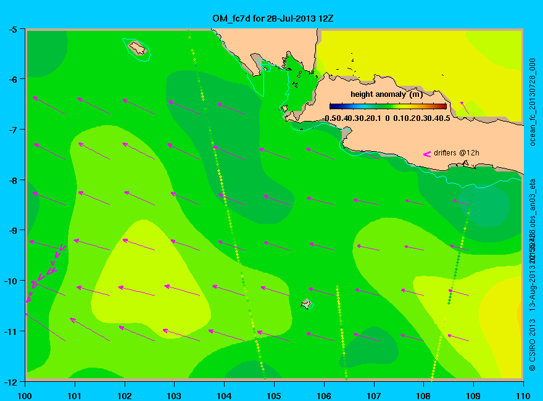Image resolution: width=543 pixels, height=401 pixels.
Task: Select the 'drifters @12h' legend text
Action: [x=457, y=153]
